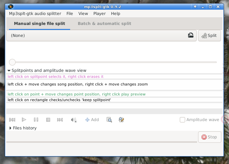Select the Manual single file split tab
The image size is (229, 164).
tap(40, 24)
